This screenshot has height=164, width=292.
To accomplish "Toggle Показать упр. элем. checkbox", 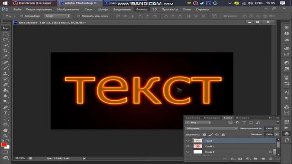I will pyautogui.click(x=78, y=16).
